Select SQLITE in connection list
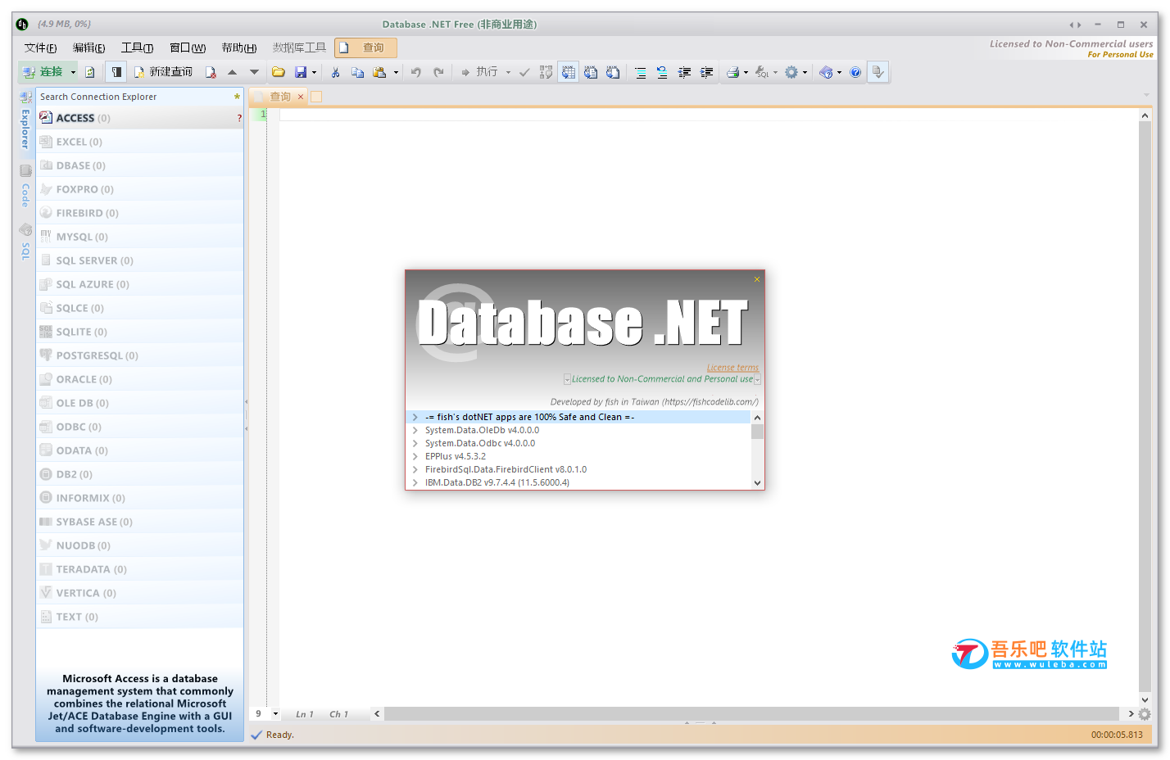Image resolution: width=1170 pixels, height=760 pixels. tap(140, 332)
